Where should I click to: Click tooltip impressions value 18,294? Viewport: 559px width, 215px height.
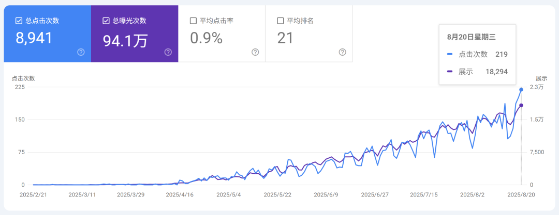[496, 72]
